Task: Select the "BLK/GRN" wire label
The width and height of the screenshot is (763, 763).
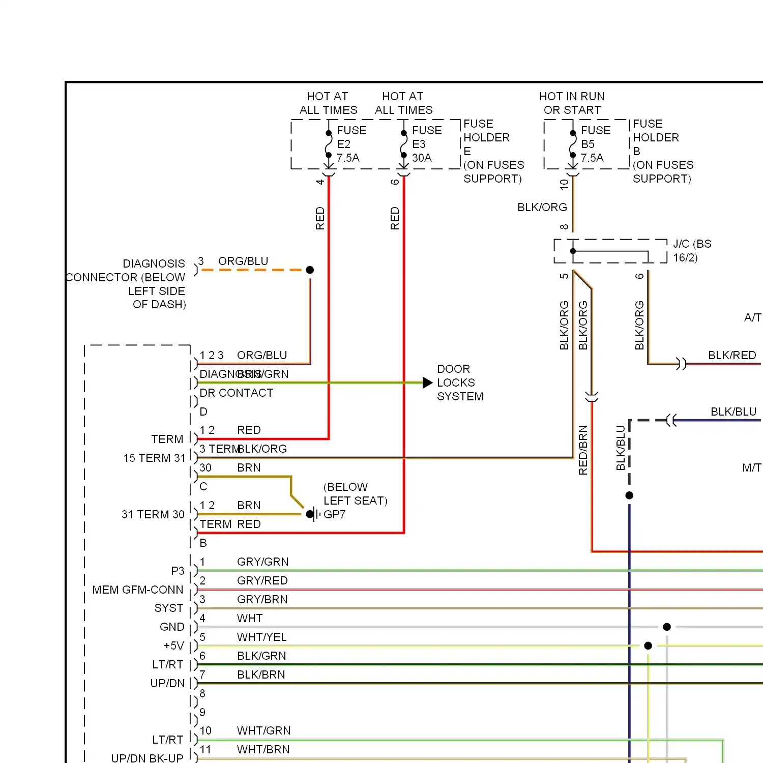Action: tap(261, 656)
